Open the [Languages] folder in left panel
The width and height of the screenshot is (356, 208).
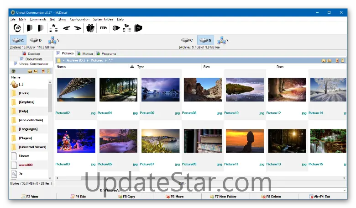coord(28,129)
